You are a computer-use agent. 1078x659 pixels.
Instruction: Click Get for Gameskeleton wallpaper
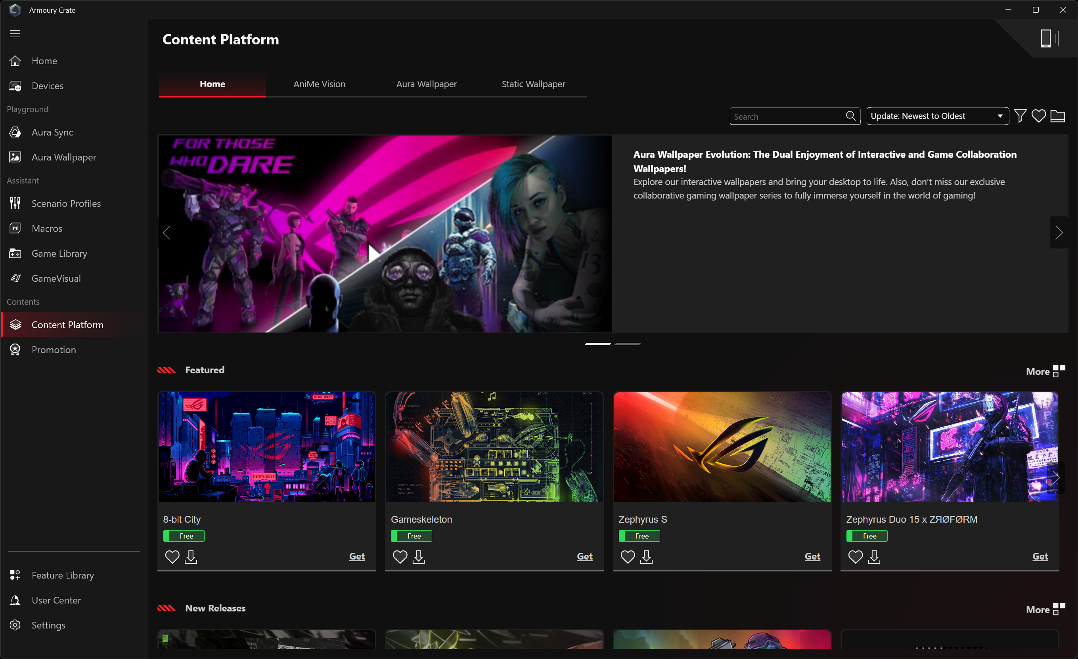pos(584,556)
